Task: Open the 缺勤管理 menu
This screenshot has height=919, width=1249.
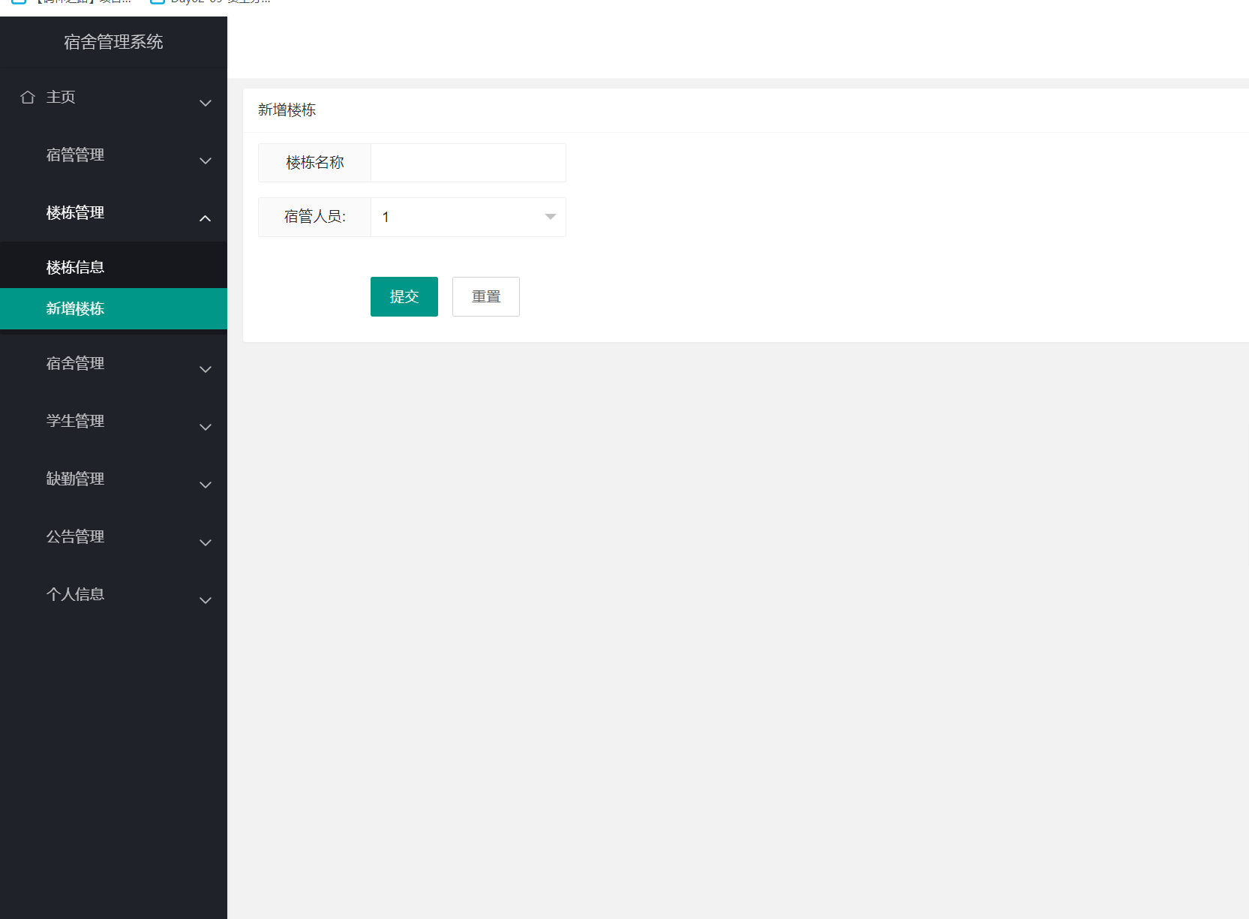Action: click(x=113, y=479)
